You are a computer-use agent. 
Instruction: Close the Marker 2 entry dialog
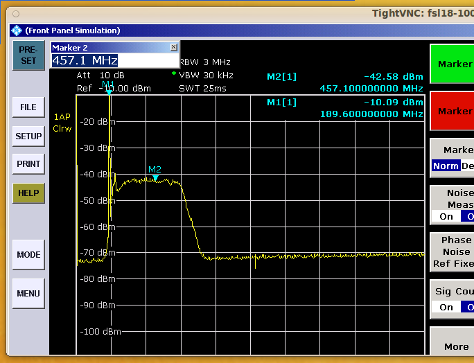tap(173, 47)
